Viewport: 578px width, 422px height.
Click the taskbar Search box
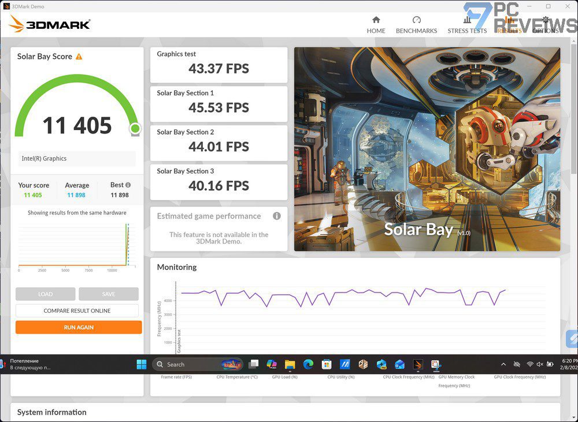pos(198,365)
